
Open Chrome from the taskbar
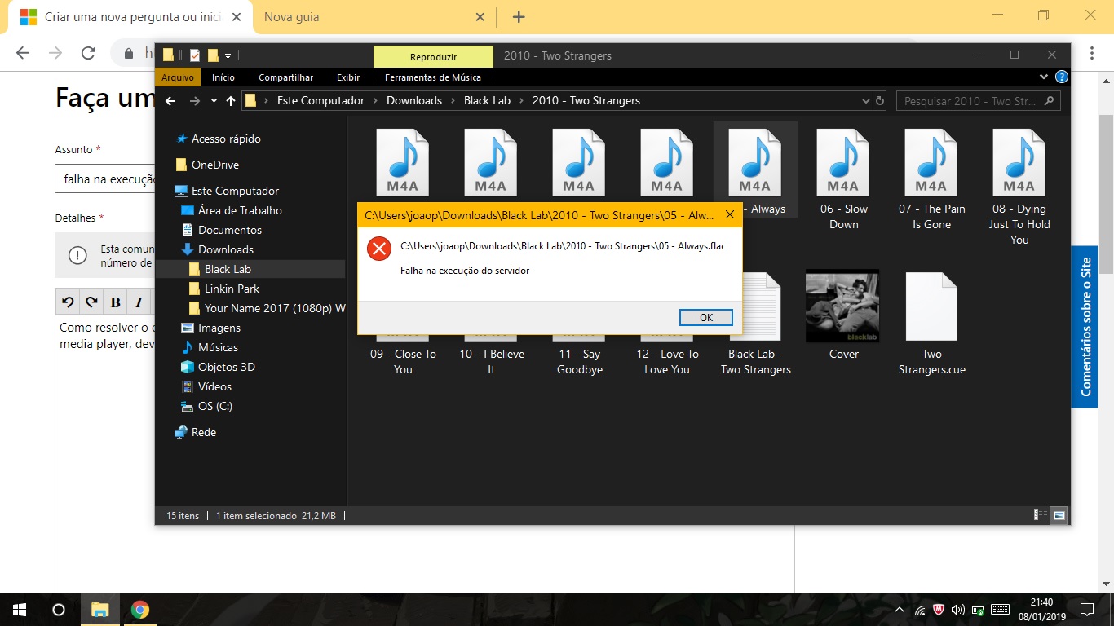140,610
